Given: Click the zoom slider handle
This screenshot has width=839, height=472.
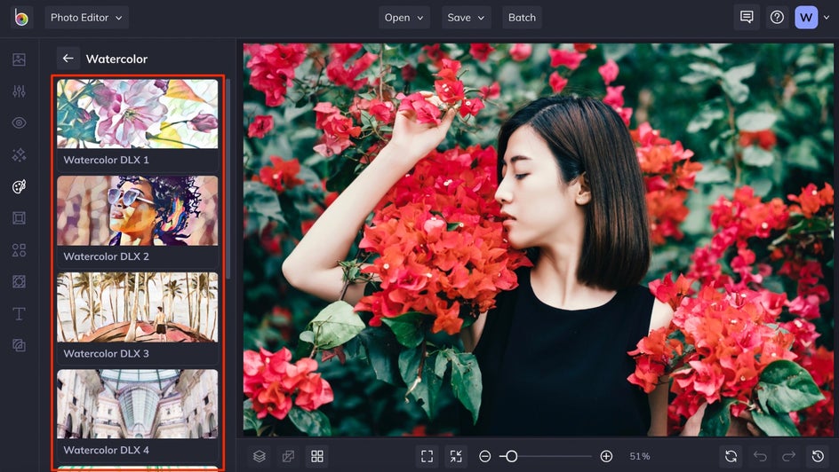Looking at the screenshot, I should click(x=511, y=456).
